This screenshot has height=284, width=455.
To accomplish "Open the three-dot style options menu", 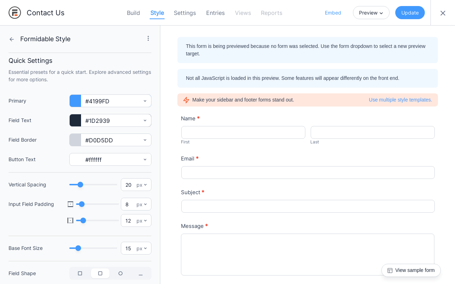I will 148,38.
